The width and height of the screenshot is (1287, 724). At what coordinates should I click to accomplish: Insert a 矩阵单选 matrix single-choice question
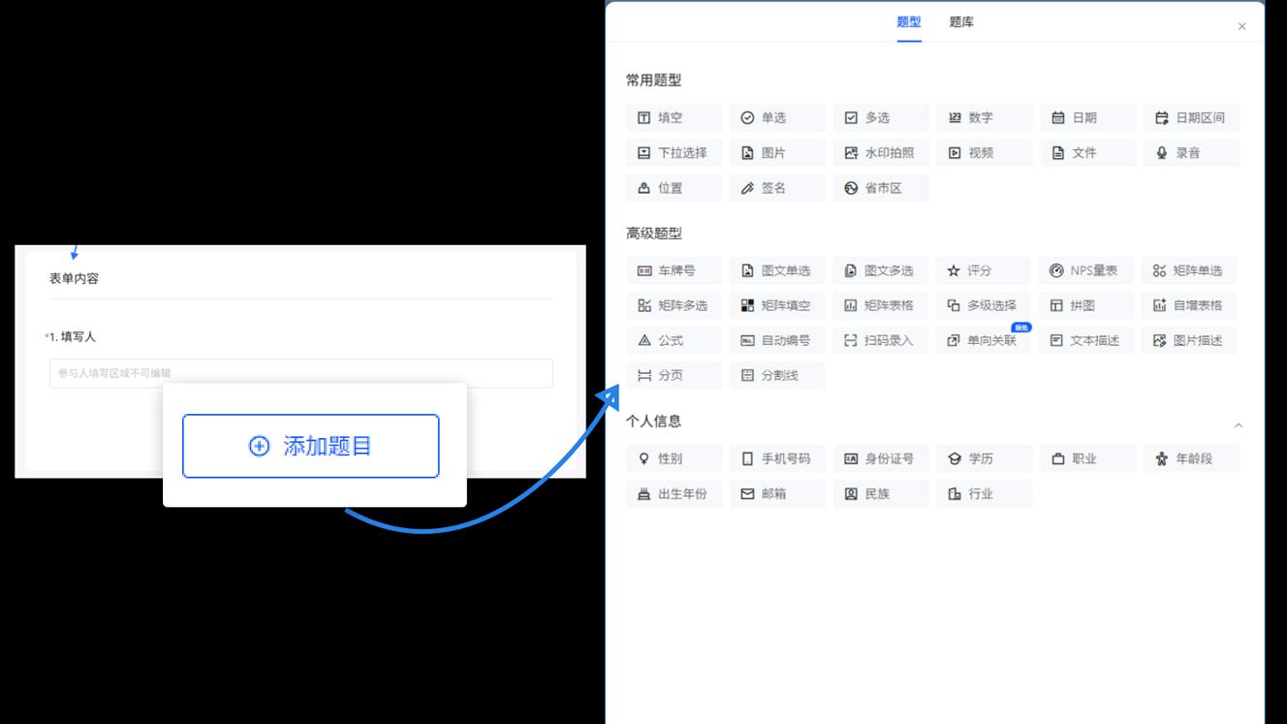[x=1189, y=269]
